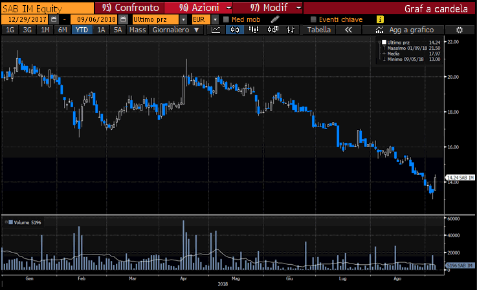Enable the Eventi chiave checkbox

click(x=313, y=19)
